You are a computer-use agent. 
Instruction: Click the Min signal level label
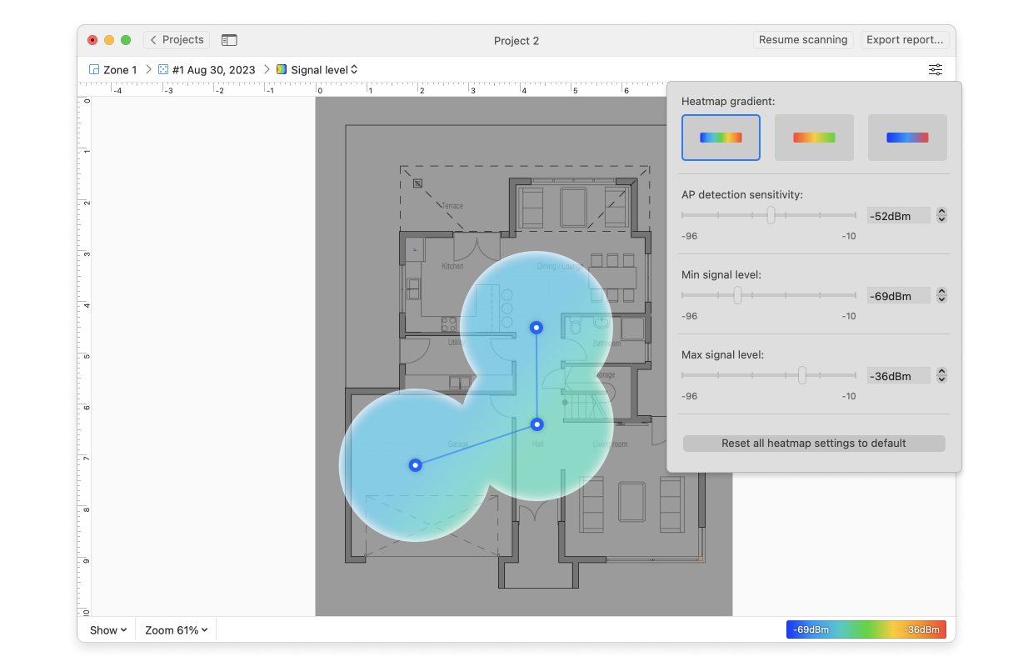pos(721,275)
